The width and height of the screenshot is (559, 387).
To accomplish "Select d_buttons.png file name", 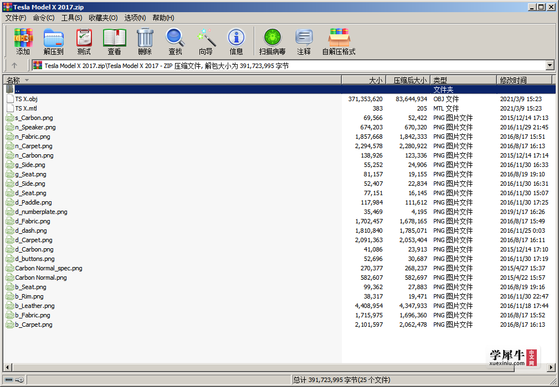I will pos(34,259).
